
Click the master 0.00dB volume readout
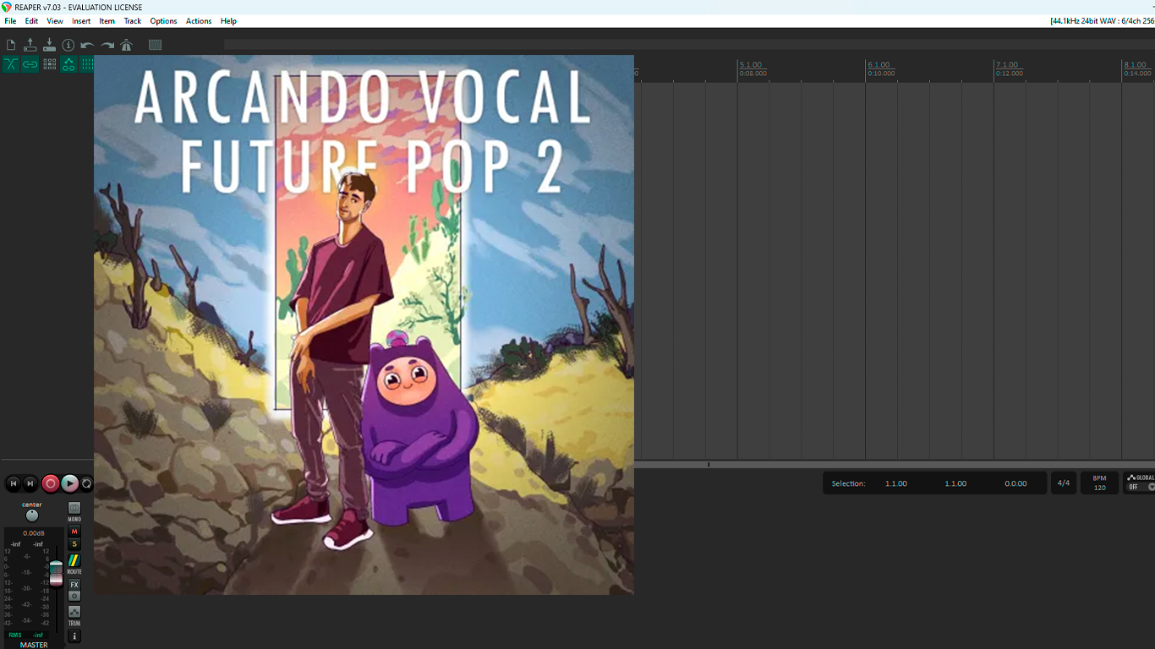[x=34, y=533]
